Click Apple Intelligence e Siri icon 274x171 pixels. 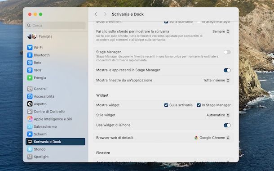coord(30,119)
